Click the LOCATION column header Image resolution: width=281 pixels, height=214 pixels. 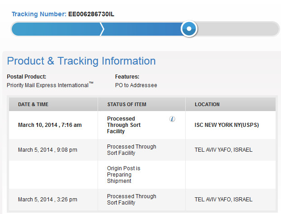pyautogui.click(x=207, y=104)
